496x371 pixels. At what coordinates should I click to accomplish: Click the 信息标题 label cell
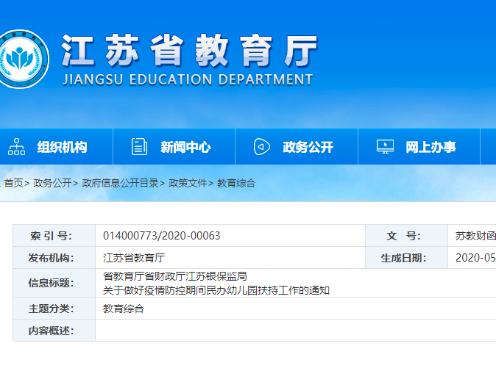(x=54, y=283)
